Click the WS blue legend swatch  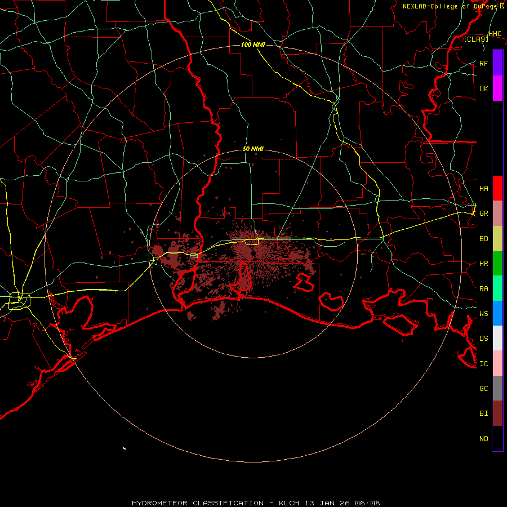coord(497,313)
